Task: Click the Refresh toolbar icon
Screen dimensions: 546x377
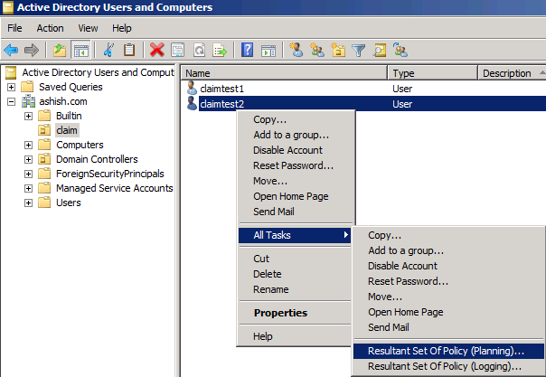Action: coord(199,50)
